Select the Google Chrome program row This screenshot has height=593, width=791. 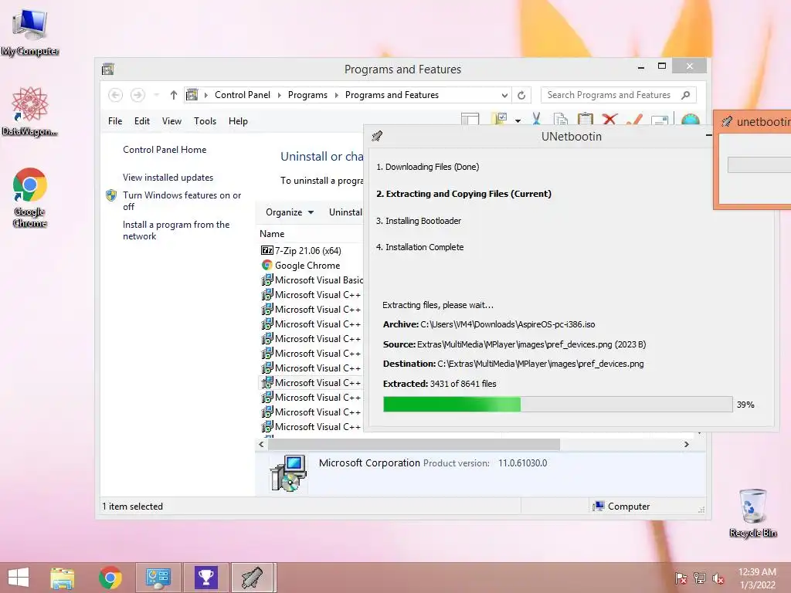coord(311,266)
